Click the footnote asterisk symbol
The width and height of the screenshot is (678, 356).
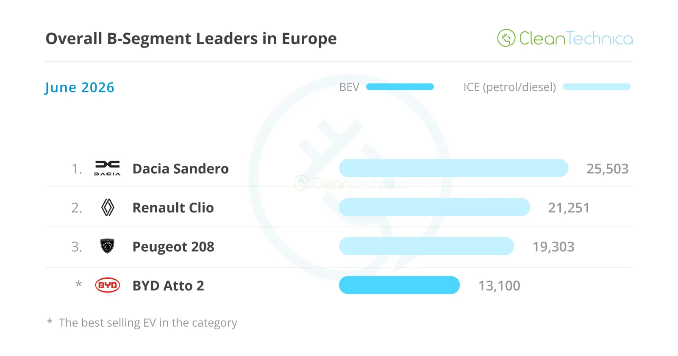pyautogui.click(x=50, y=322)
